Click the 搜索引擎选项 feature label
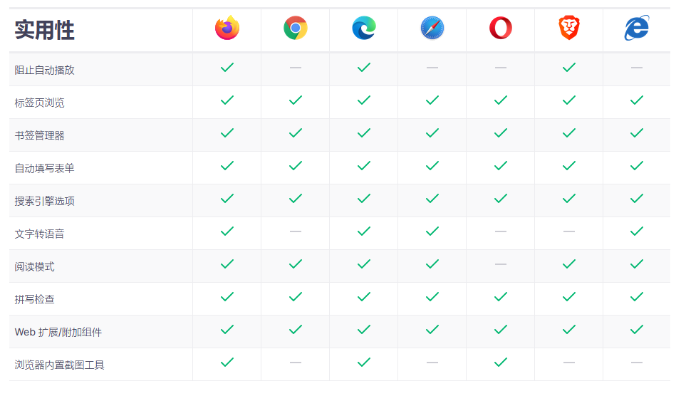 coord(45,201)
